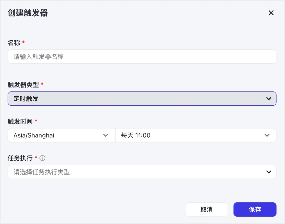The image size is (285, 224).
Task: Click the chevron on the 任务执行 dropdown
Action: [x=269, y=172]
